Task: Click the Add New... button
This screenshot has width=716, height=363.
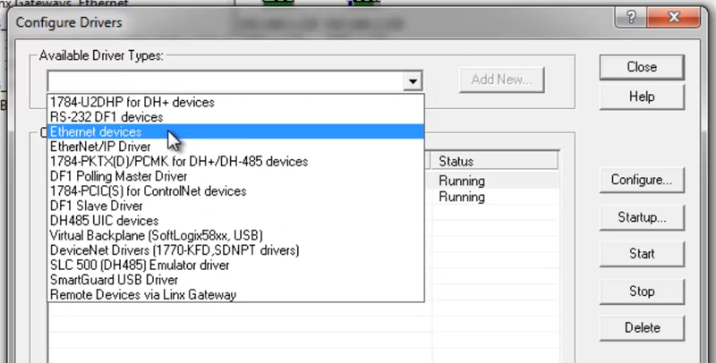Action: [x=501, y=80]
